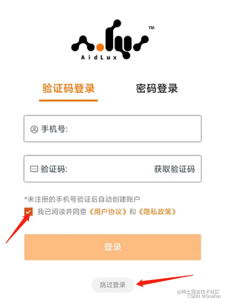Click the CSDN @Goafan watermark
Viewport: 227px width, 302px height.
(204, 296)
